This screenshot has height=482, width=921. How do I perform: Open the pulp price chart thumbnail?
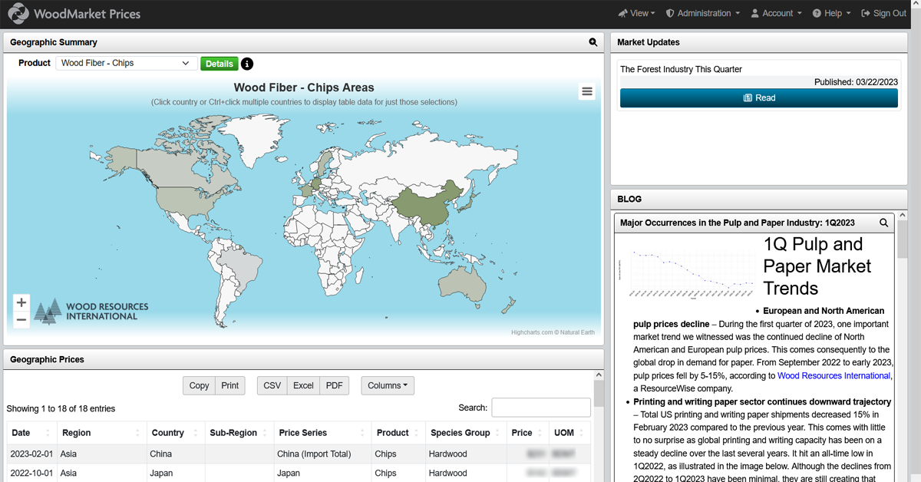[x=688, y=274]
